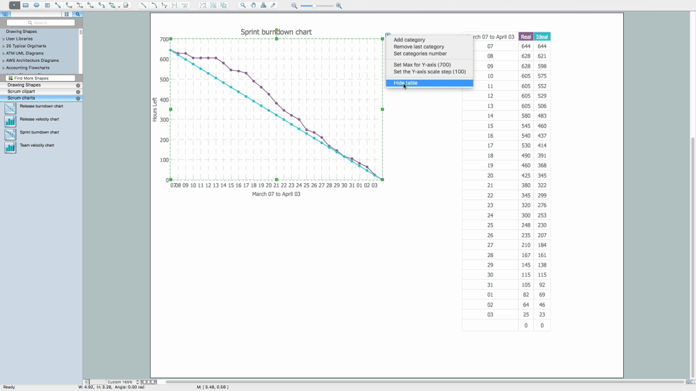
Task: Click the zoom out magnifier icon
Action: [294, 6]
